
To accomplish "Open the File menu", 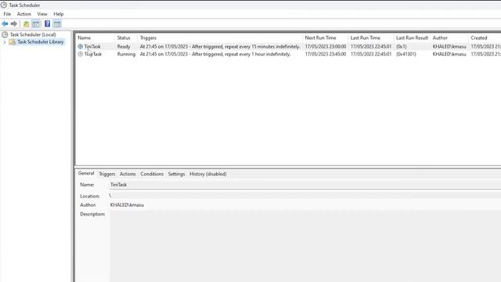I will pos(7,14).
